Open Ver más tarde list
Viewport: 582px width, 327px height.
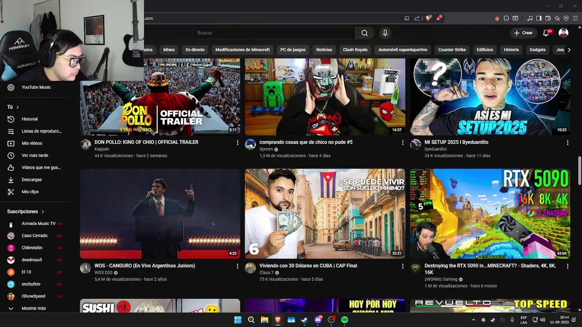(35, 155)
